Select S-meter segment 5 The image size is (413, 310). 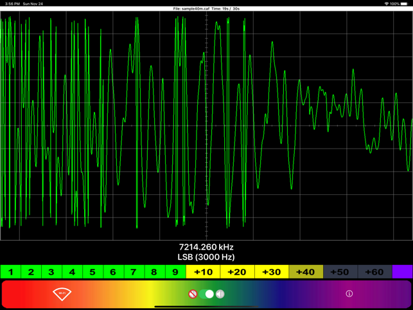pyautogui.click(x=92, y=272)
